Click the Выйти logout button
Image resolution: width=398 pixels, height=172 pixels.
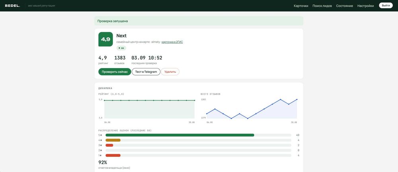[x=386, y=6]
